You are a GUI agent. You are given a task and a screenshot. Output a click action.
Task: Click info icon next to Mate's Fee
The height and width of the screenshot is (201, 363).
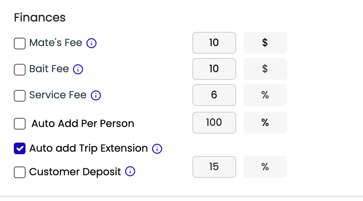(91, 44)
